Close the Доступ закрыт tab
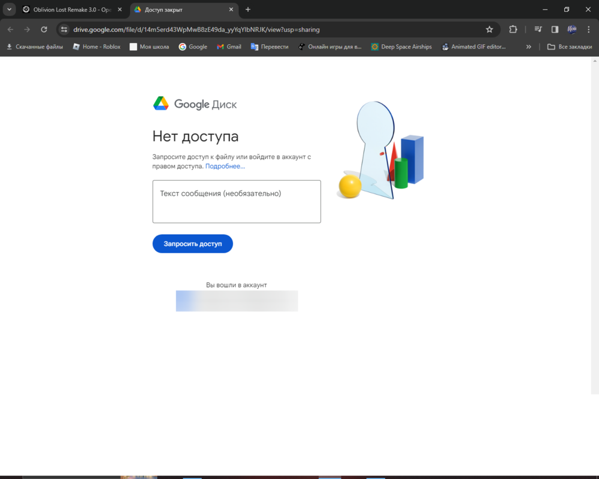Image resolution: width=599 pixels, height=479 pixels. [229, 10]
